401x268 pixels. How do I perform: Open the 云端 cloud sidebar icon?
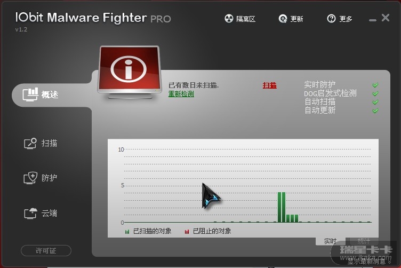[30, 213]
